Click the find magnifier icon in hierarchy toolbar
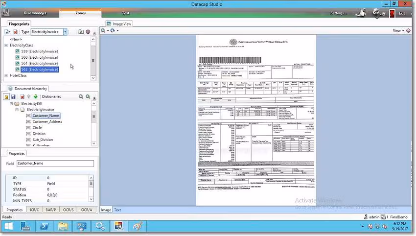The width and height of the screenshot is (416, 236). tap(81, 96)
